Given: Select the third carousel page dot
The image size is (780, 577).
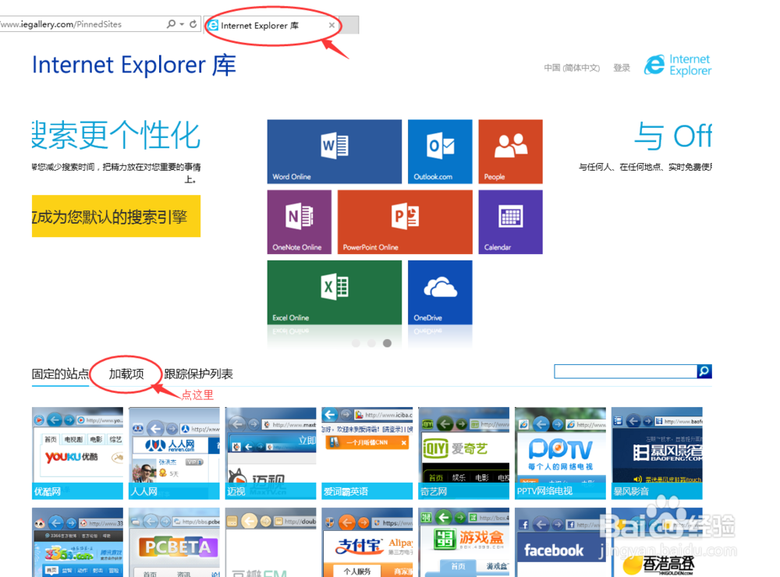Looking at the screenshot, I should (387, 343).
